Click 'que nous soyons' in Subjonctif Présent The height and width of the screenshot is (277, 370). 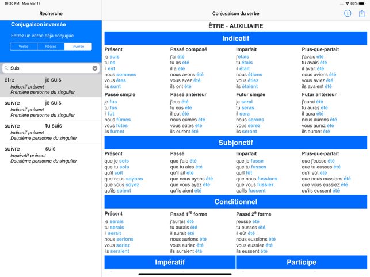pos(124,179)
